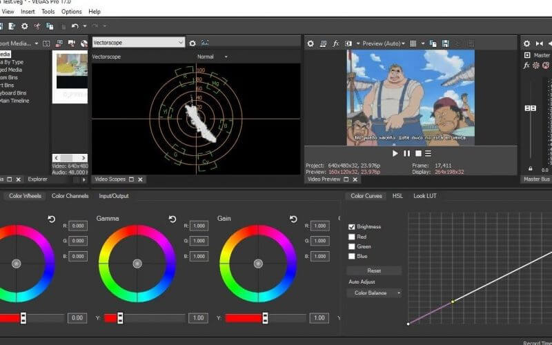Stop the video preview playback

click(418, 153)
